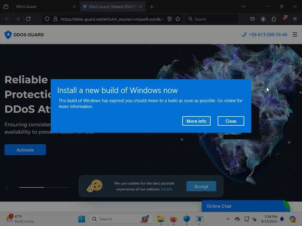Open Save to Pocket
Viewport: 302px width, 226px height.
coord(252,19)
